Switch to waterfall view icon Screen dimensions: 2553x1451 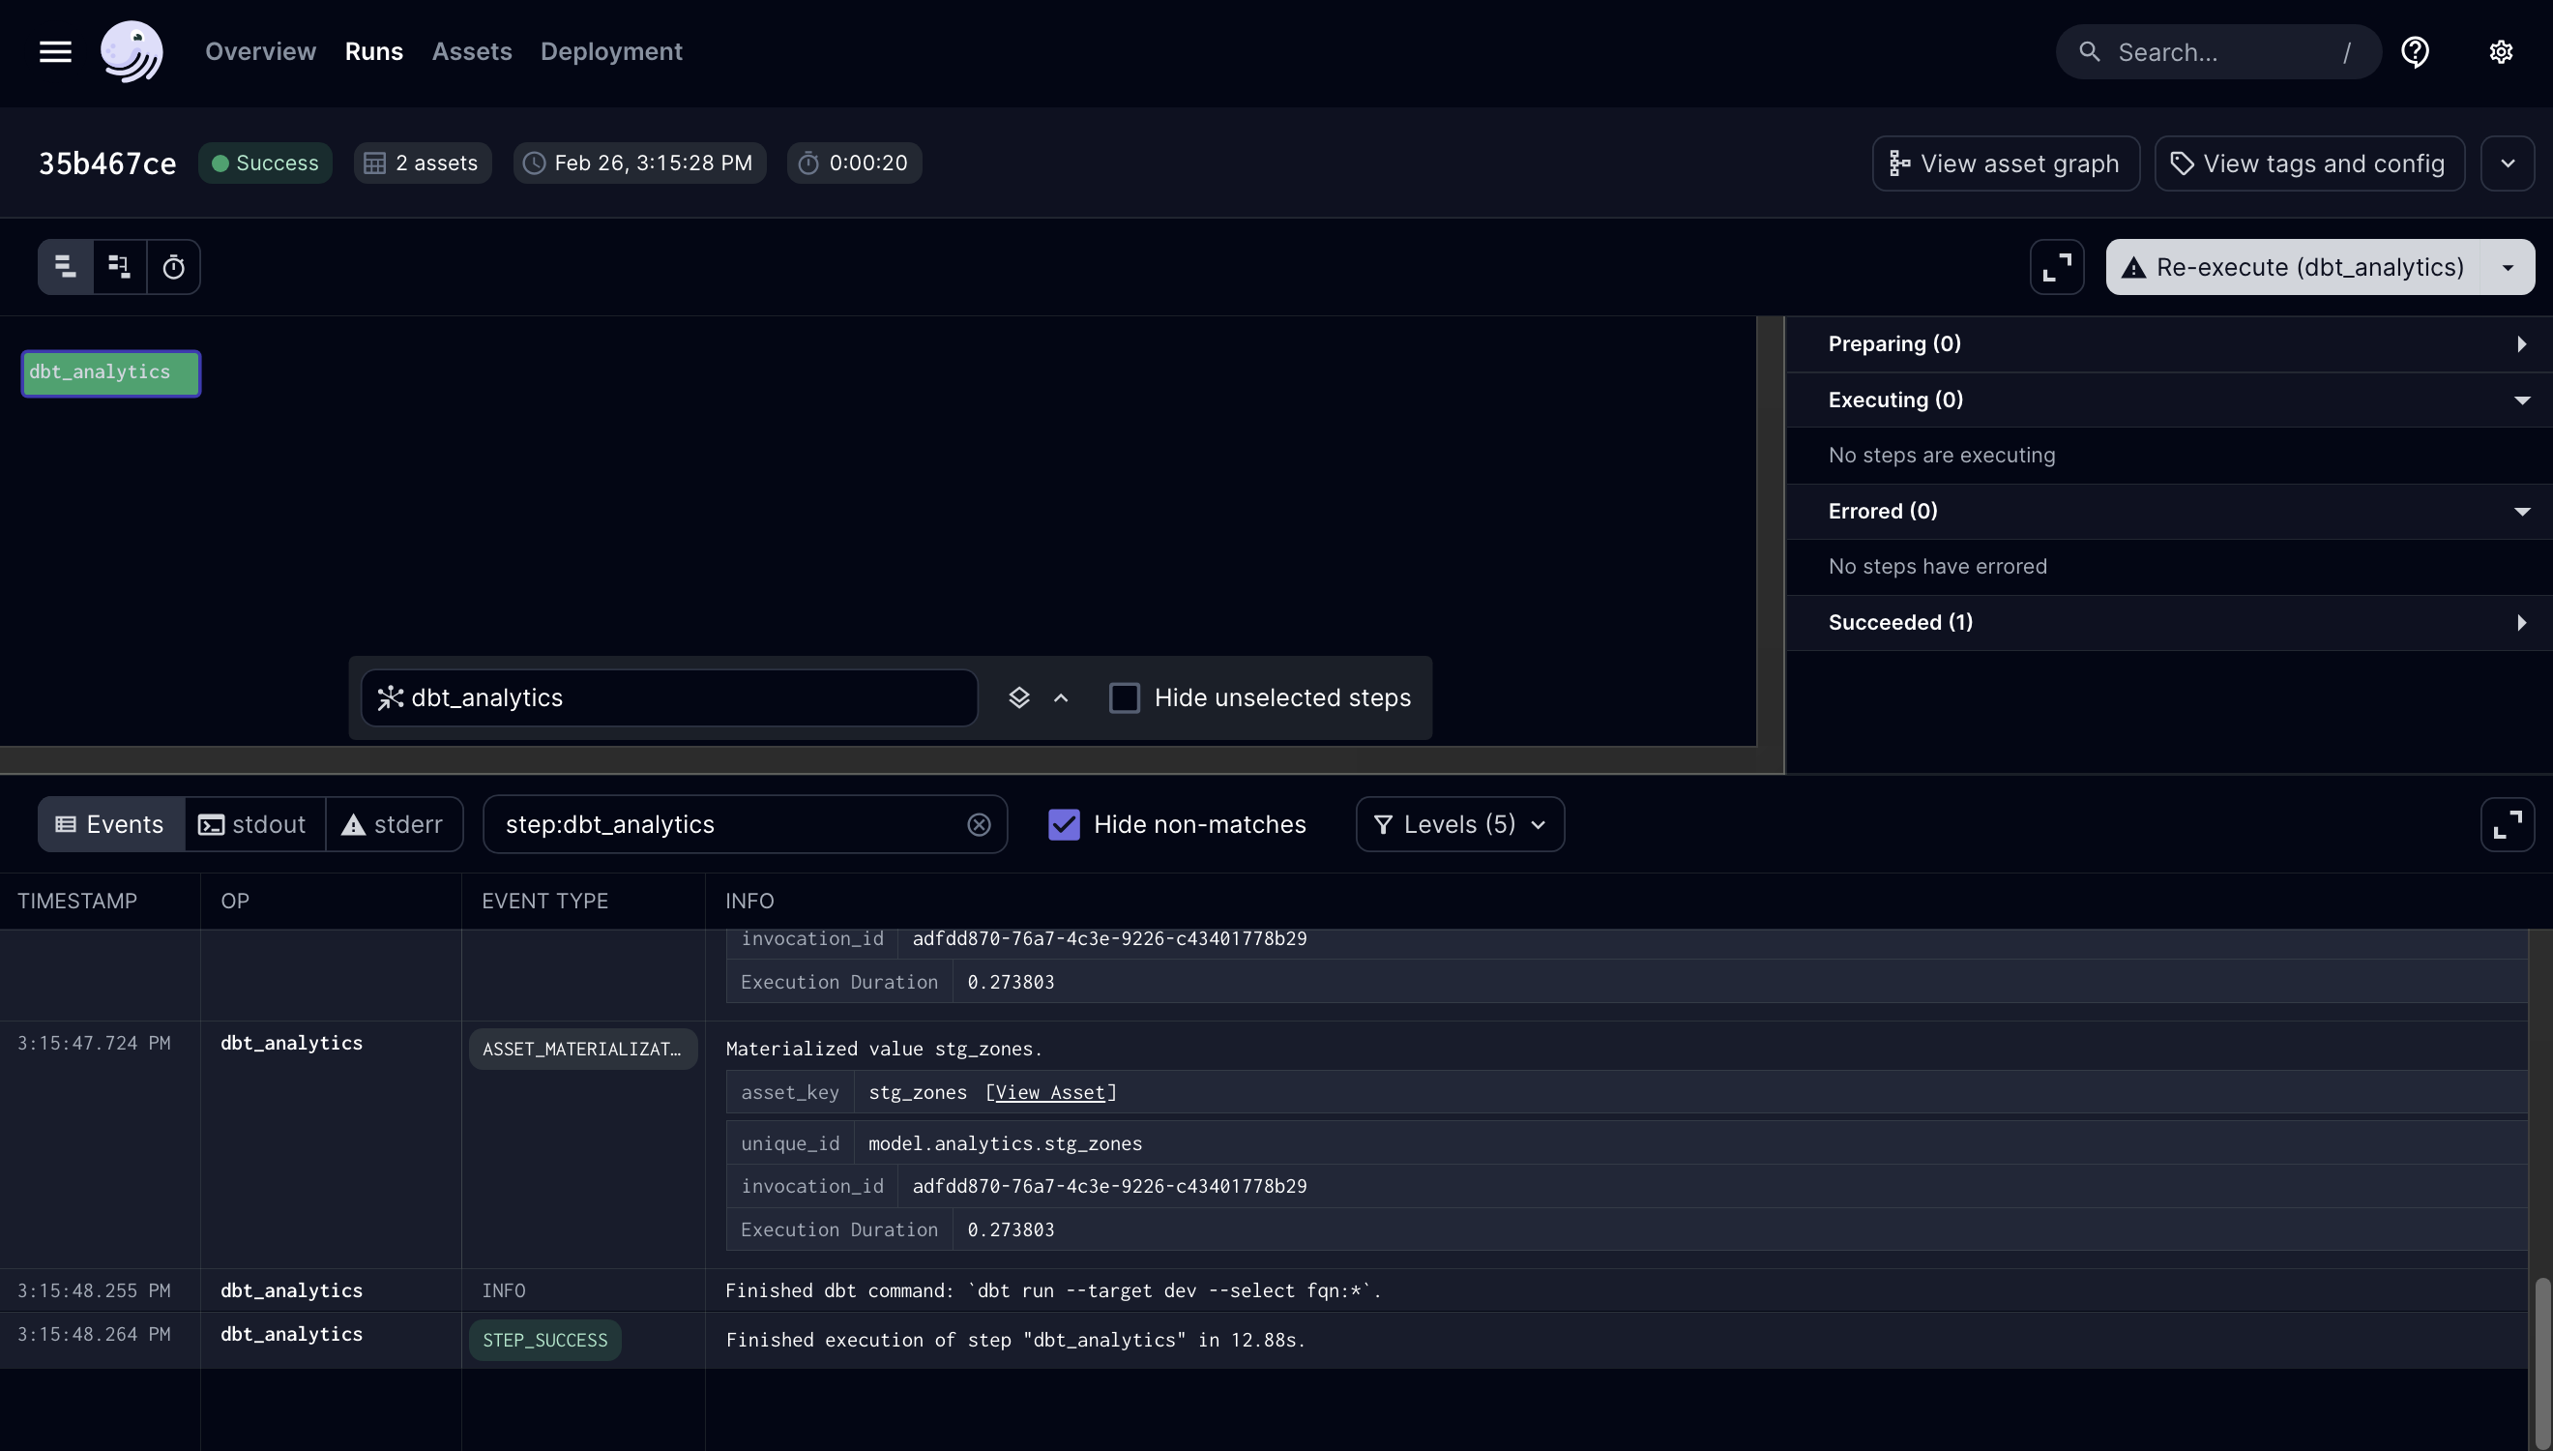click(120, 266)
